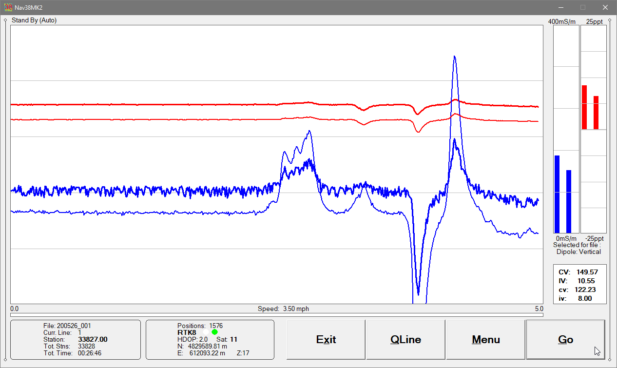The image size is (617, 368).
Task: Close the Nav38MK2 window
Action: click(x=605, y=7)
